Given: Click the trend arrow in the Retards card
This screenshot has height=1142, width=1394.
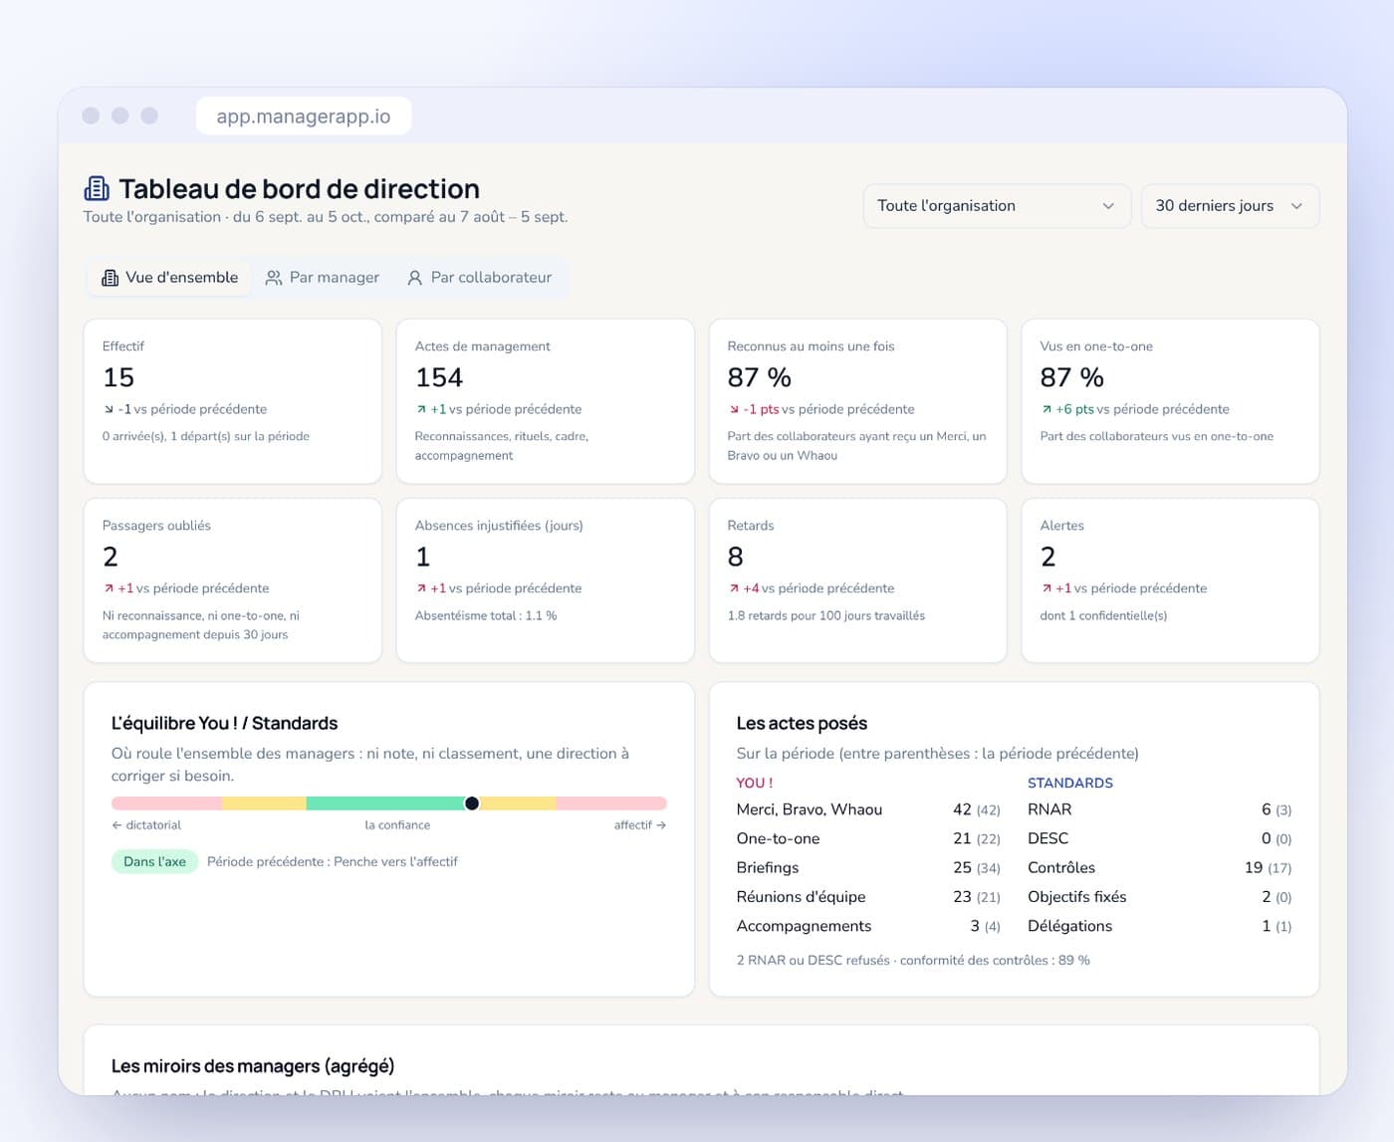Looking at the screenshot, I should click(734, 588).
